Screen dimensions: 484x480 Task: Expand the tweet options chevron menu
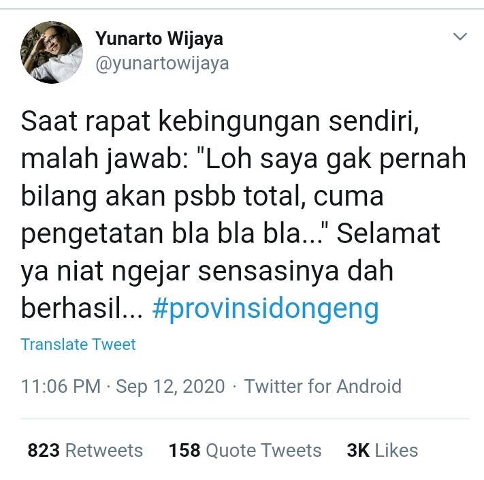(460, 36)
